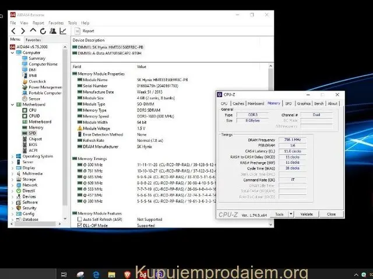The width and height of the screenshot is (373, 279).
Task: Click the Refresh icon in AIDA64 toolbar
Action: click(x=43, y=31)
